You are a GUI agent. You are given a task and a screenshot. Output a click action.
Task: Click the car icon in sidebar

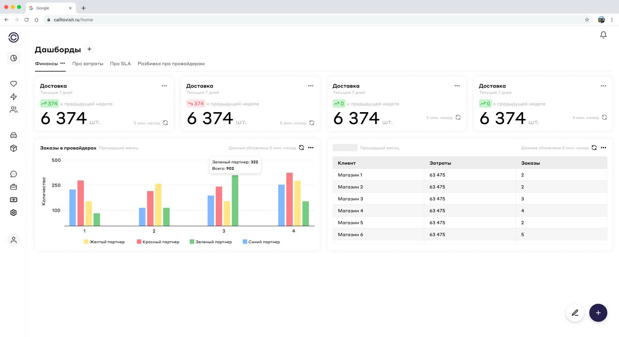pyautogui.click(x=14, y=135)
